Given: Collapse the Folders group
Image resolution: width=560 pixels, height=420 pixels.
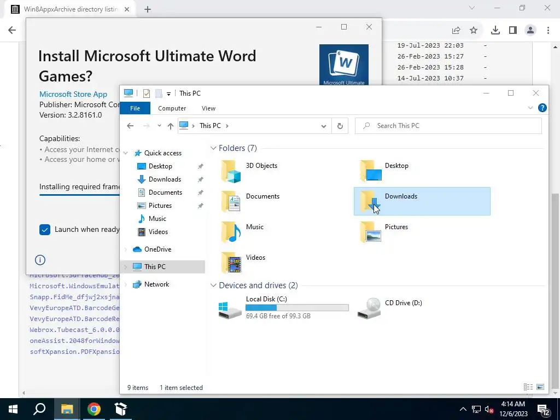Looking at the screenshot, I should (x=213, y=148).
